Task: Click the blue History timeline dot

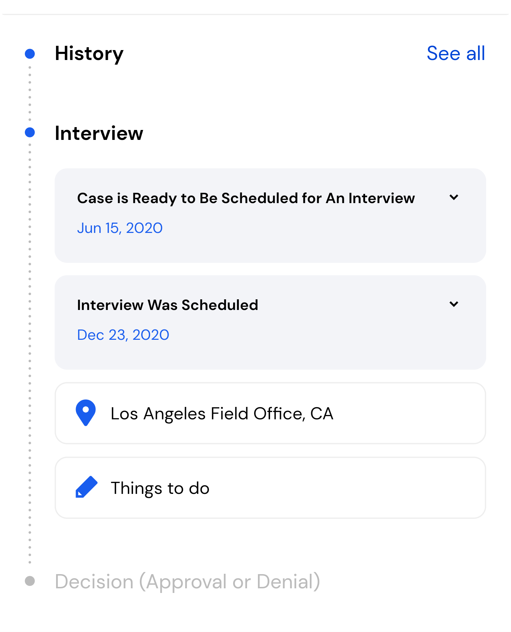Action: point(30,54)
